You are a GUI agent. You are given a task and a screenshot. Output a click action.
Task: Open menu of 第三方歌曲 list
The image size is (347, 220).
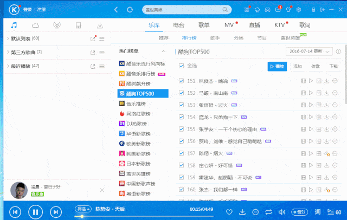pyautogui.click(x=102, y=53)
